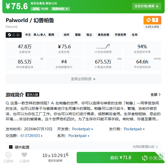Click the 发布时间 2026年07月10日 text

[x=29, y=129]
